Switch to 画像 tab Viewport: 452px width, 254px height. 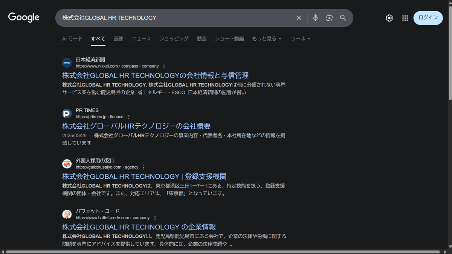119,38
